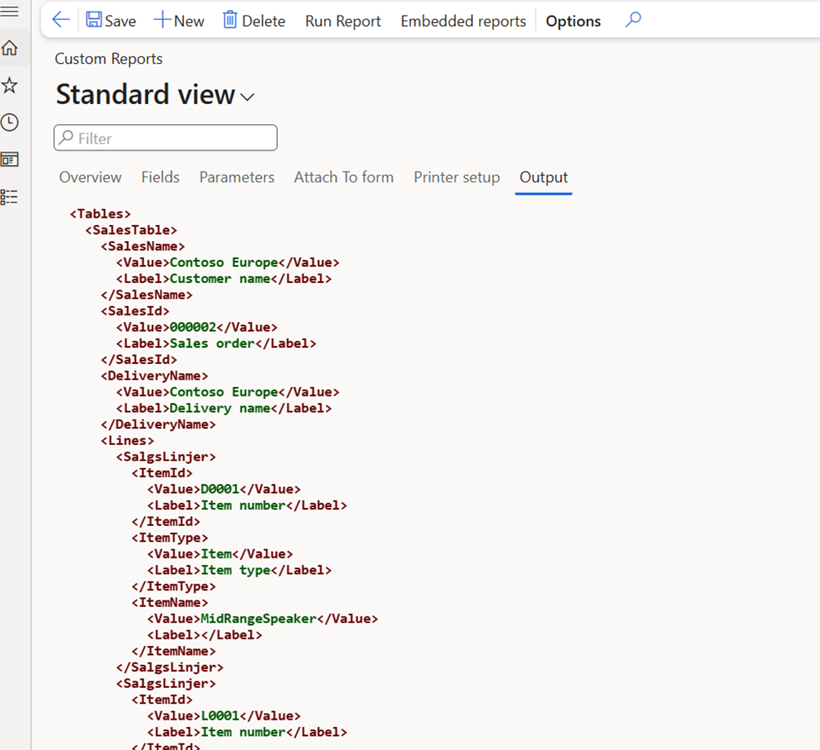This screenshot has width=820, height=750.
Task: Switch to the Overview tab
Action: click(x=90, y=177)
